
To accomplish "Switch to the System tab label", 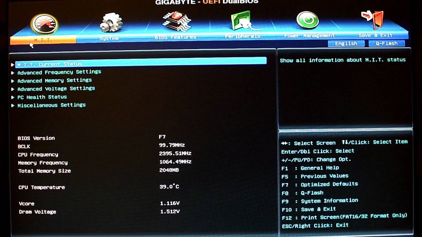I will point(109,39).
